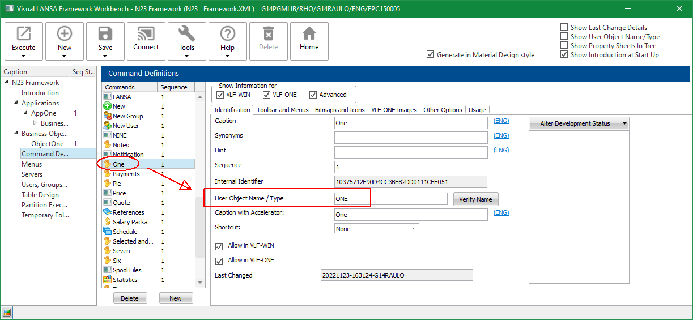This screenshot has height=320, width=693.
Task: Select the Identification tab
Action: [232, 110]
